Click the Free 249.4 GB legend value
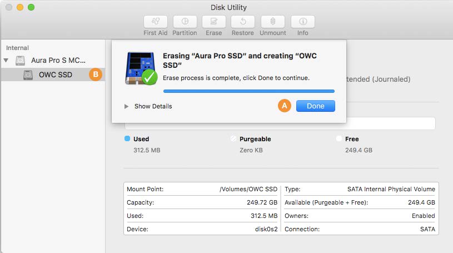 359,150
